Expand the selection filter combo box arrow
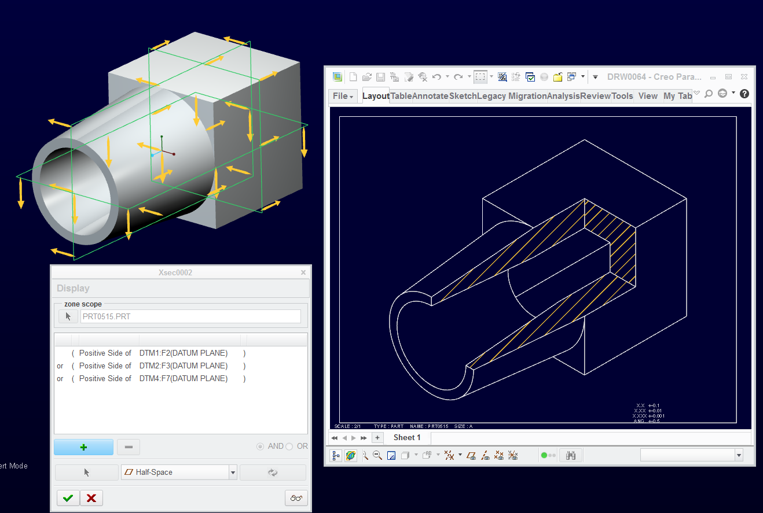763x513 pixels. pyautogui.click(x=739, y=456)
